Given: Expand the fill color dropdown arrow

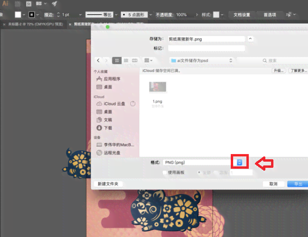Looking at the screenshot, I should 24,15.
